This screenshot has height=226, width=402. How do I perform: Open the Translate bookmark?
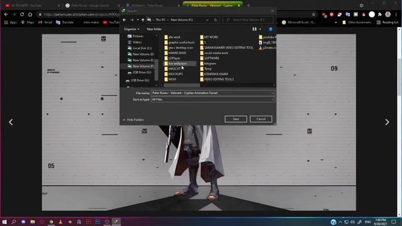65,23
